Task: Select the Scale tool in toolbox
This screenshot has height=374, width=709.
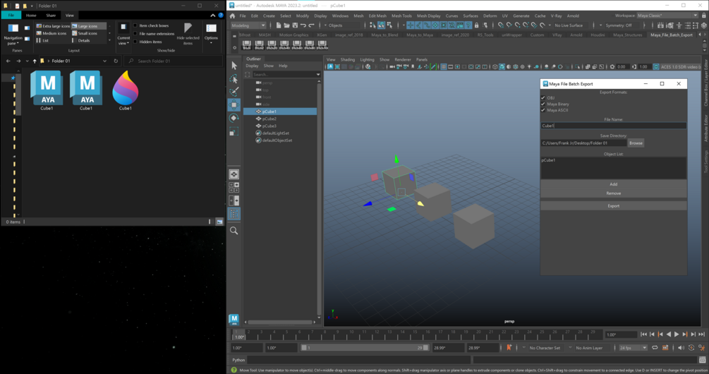Action: (x=234, y=131)
